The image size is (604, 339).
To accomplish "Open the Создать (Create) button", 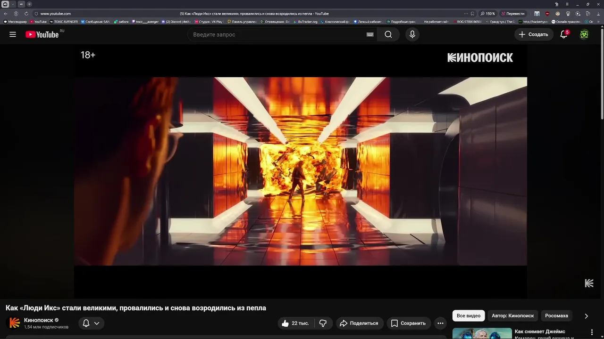I will pyautogui.click(x=534, y=34).
